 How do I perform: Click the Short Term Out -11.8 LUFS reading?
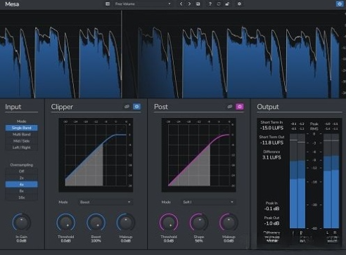coord(271,143)
